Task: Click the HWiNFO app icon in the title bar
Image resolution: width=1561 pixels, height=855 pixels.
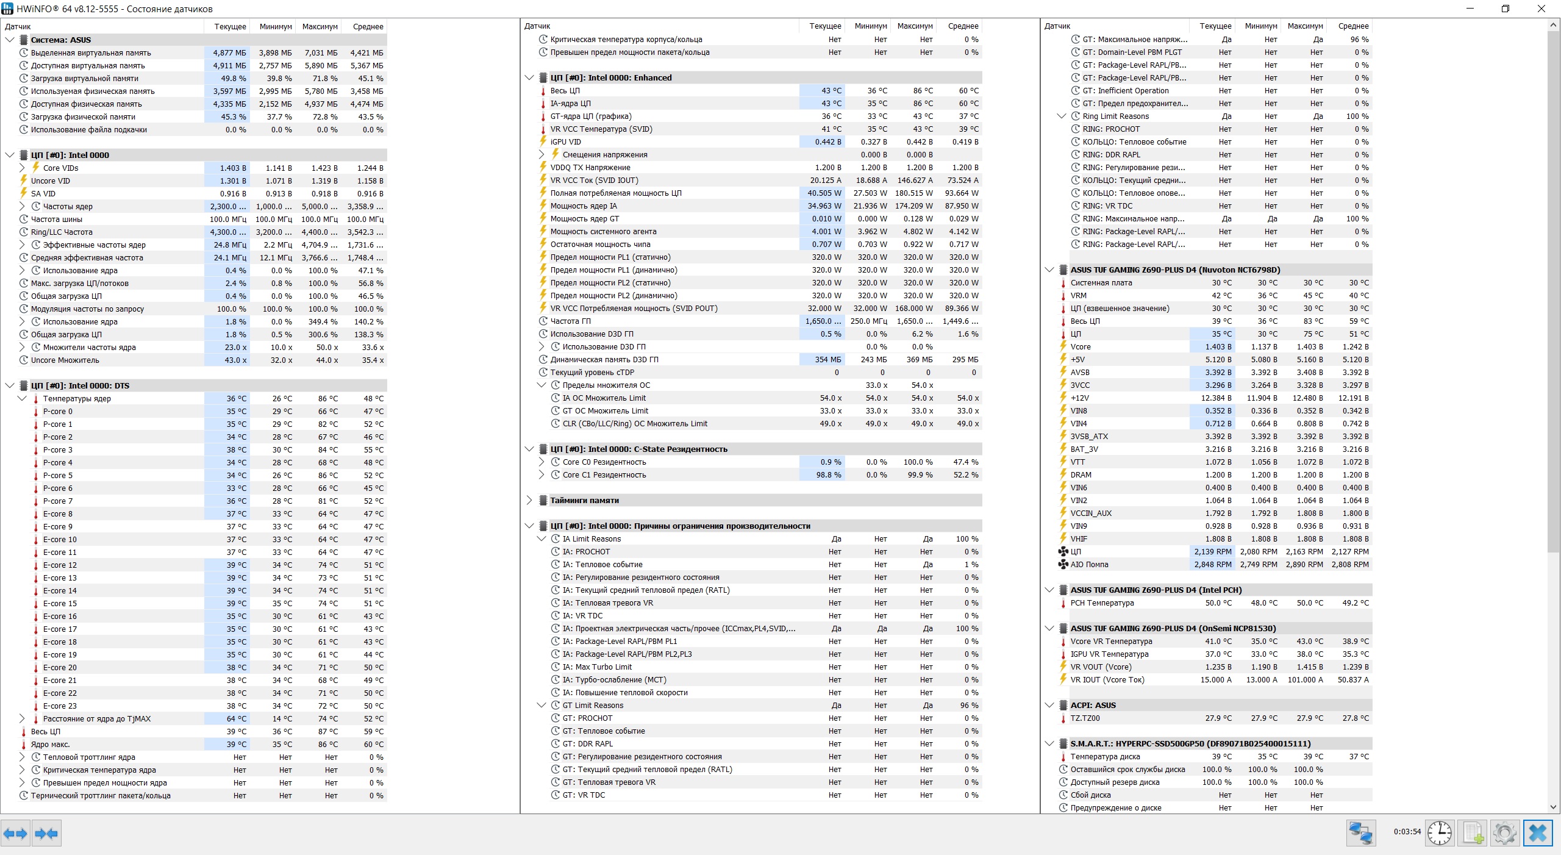Action: 7,9
